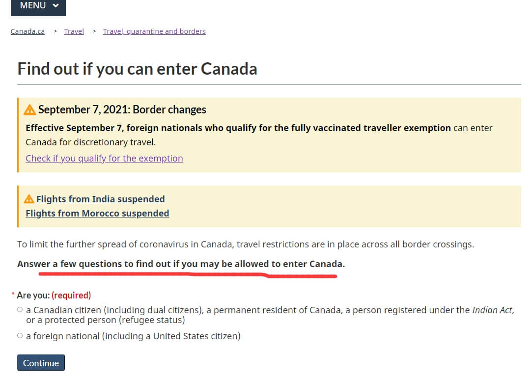Click the Continue button
530x378 pixels.
41,363
